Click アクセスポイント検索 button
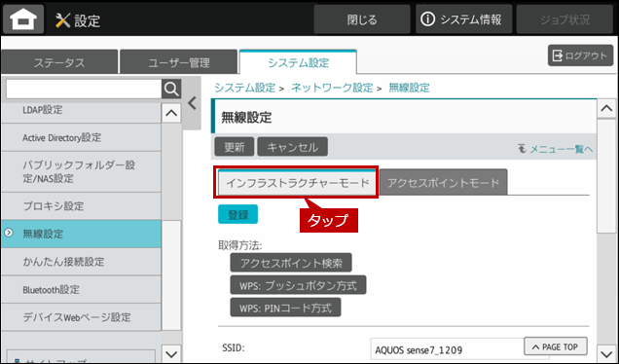 [291, 263]
